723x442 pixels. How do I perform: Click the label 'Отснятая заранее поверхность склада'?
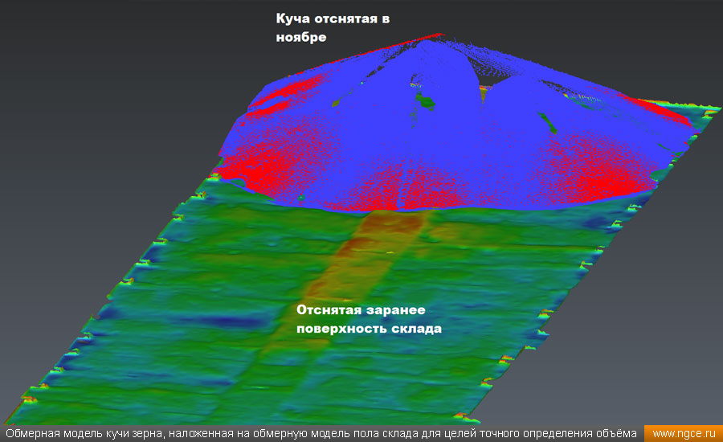click(x=369, y=319)
